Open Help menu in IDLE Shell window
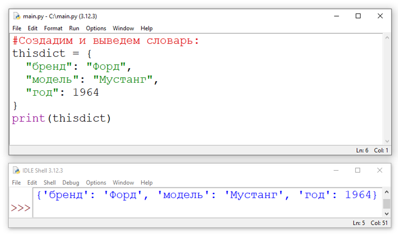This screenshot has height=237, width=398. (x=147, y=183)
